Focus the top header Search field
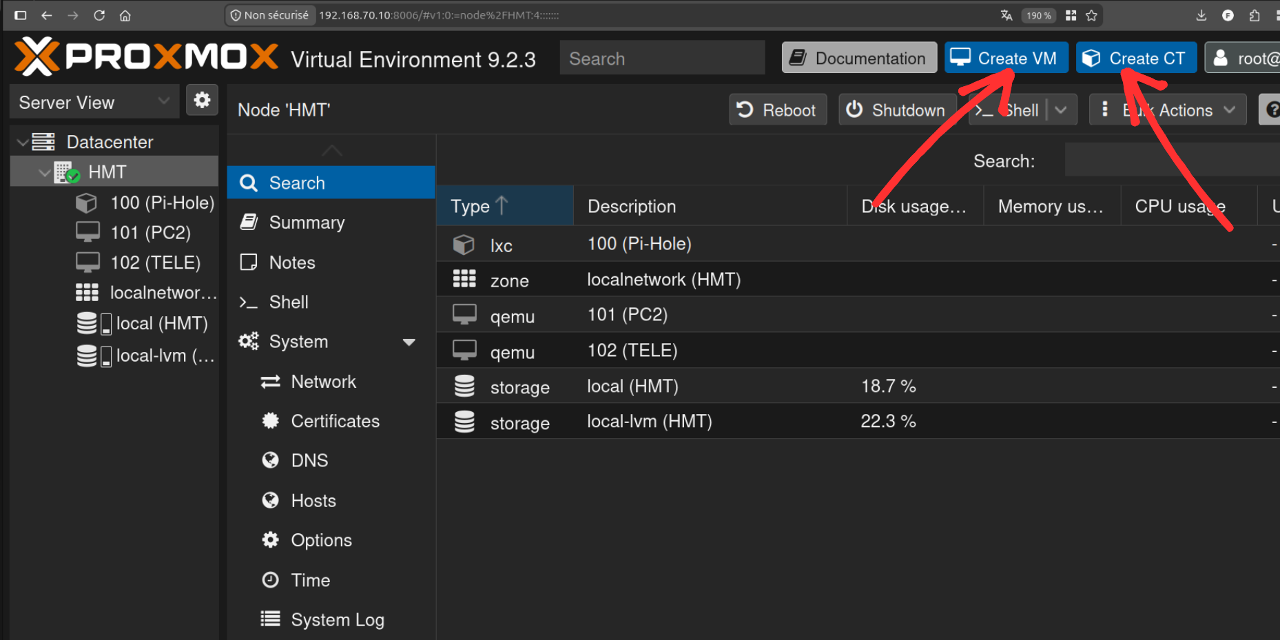The image size is (1280, 640). (662, 58)
